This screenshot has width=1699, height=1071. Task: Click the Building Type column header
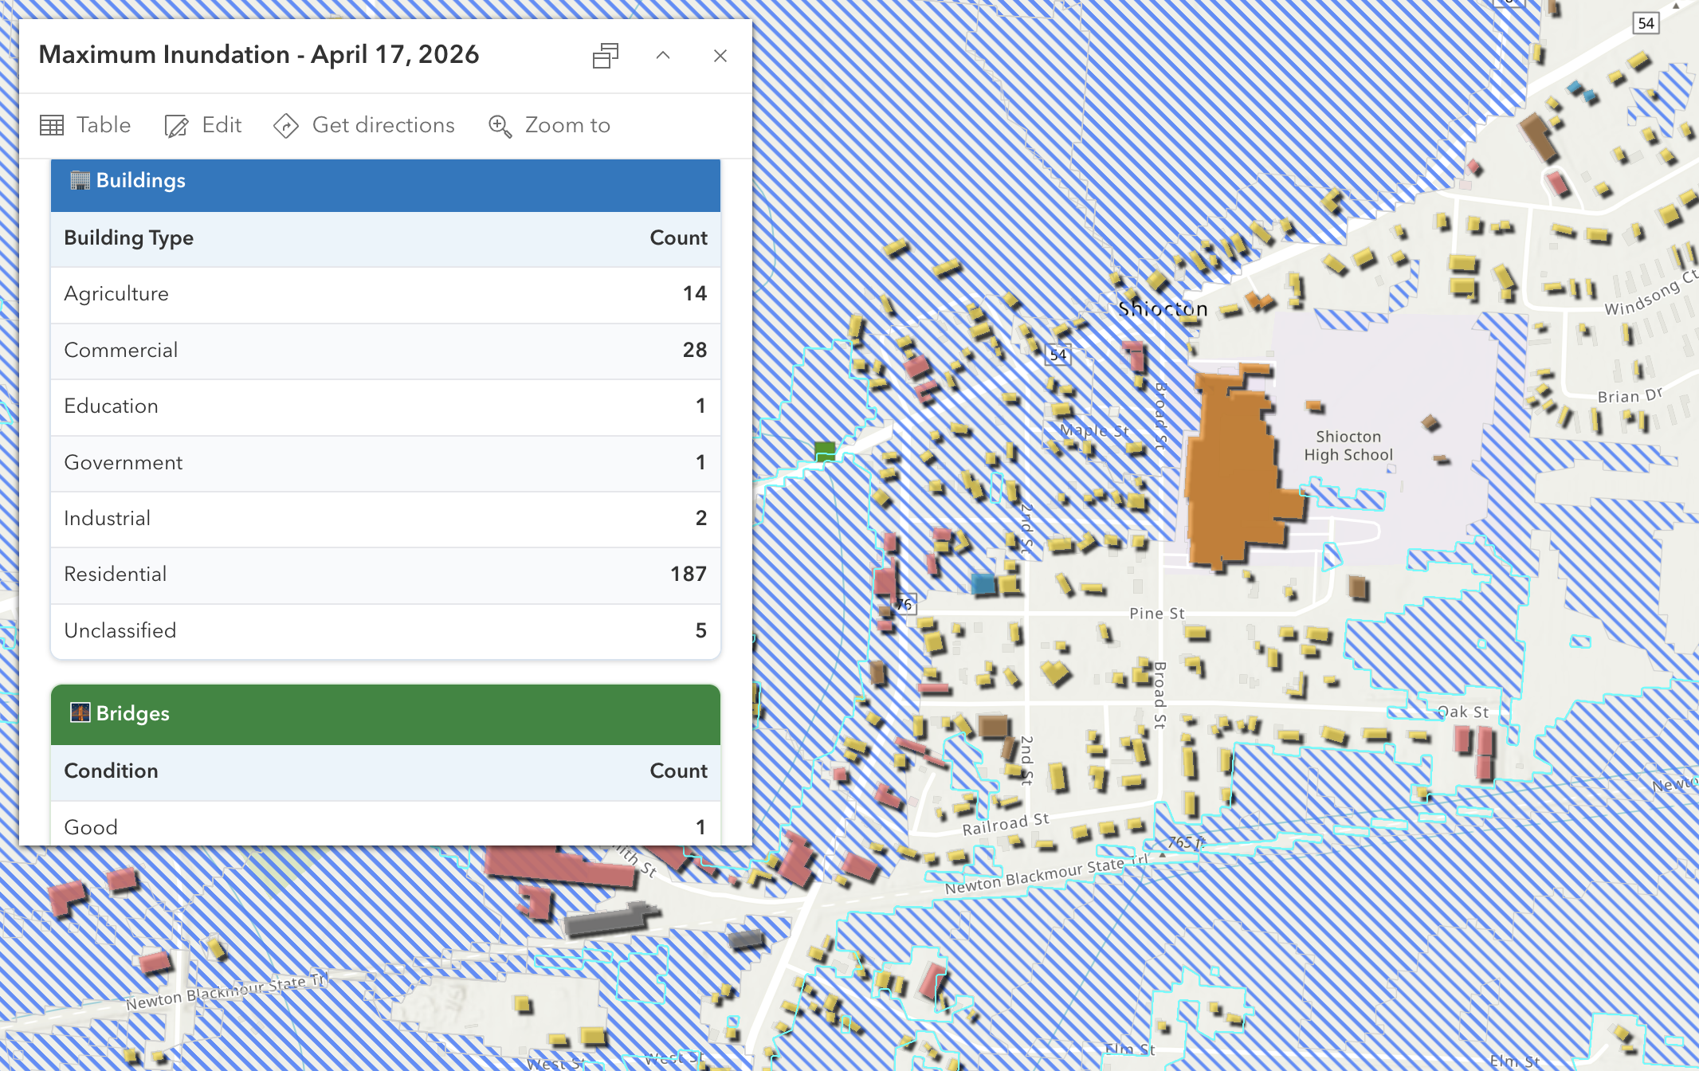[x=128, y=237]
